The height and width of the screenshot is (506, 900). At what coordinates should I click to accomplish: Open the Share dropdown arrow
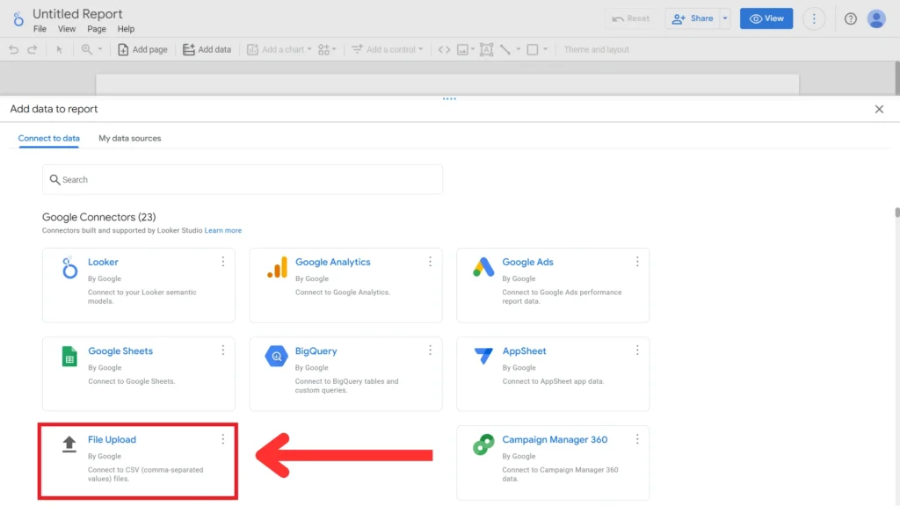click(x=725, y=18)
